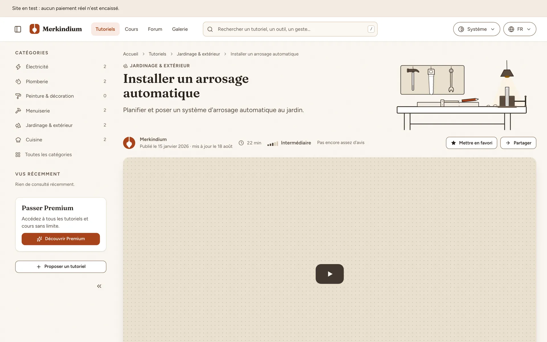Click 'Pas encore assez d'avis' text
The width and height of the screenshot is (547, 342).
click(341, 142)
